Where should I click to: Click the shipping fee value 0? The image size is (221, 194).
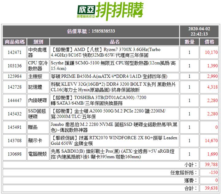216,180
